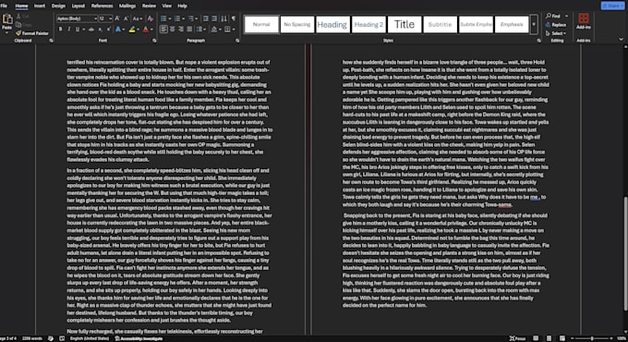This screenshot has width=628, height=342.
Task: Click Find in the Editing group
Action: 553,16
